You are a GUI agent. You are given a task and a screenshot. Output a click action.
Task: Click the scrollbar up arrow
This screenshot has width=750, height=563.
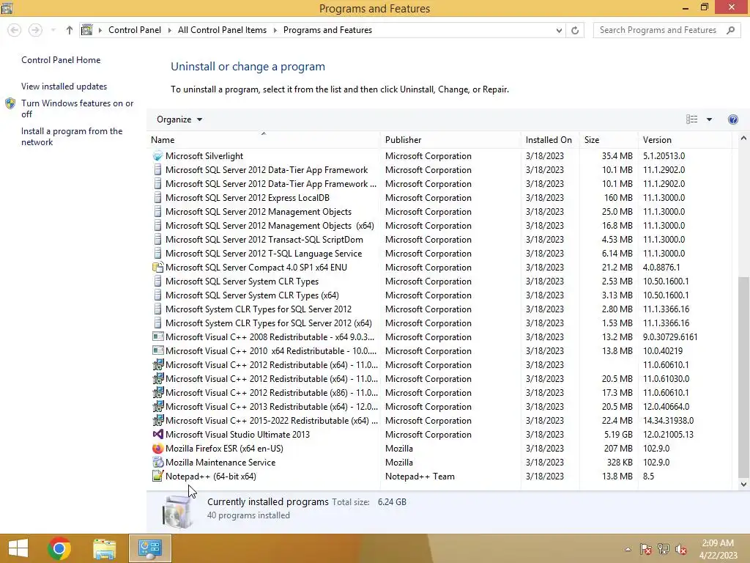[x=743, y=139]
